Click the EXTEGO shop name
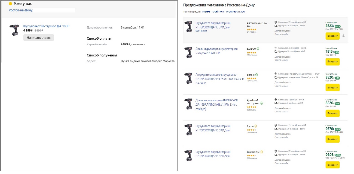The width and height of the screenshot is (354, 174). click(251, 49)
